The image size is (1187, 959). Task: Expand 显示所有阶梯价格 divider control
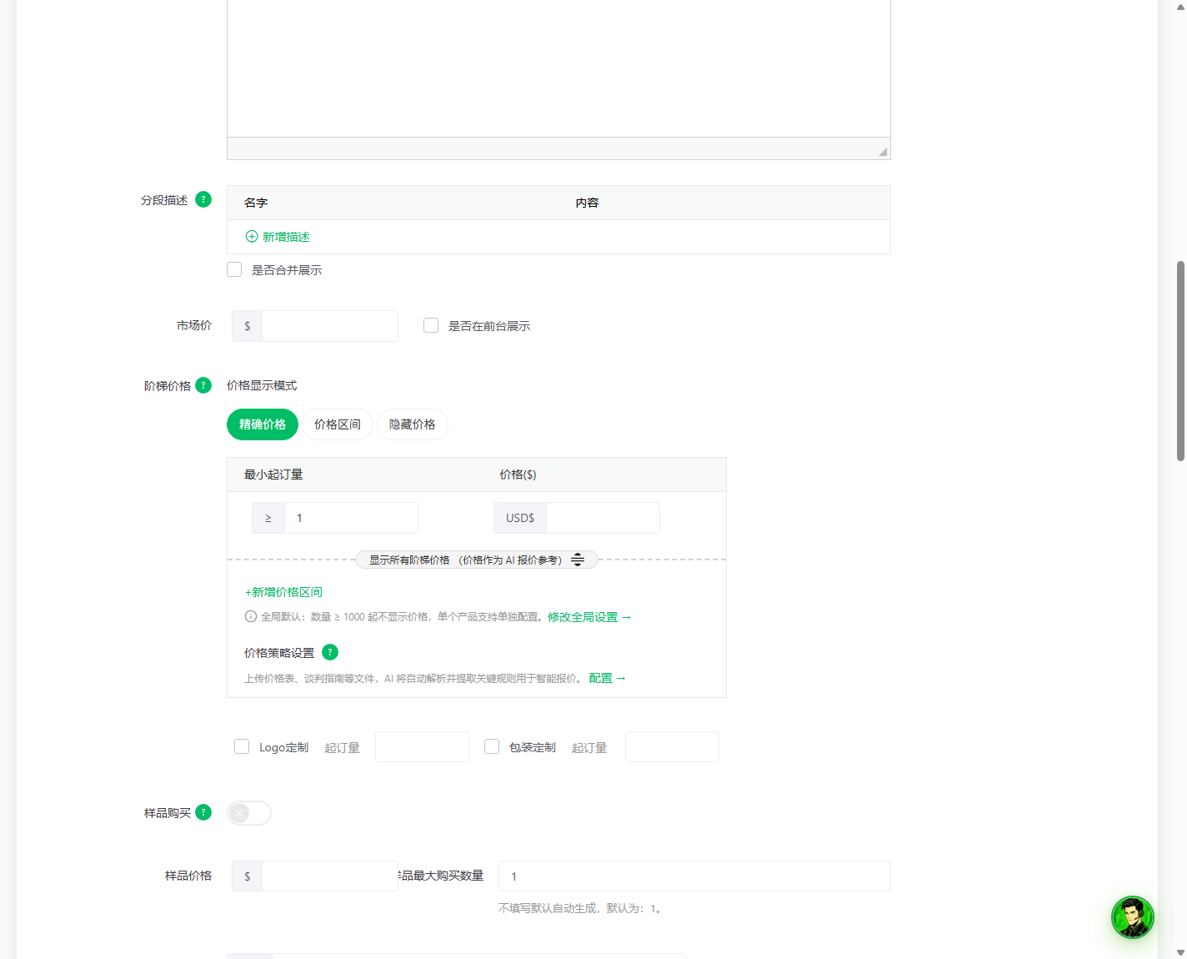coord(477,560)
